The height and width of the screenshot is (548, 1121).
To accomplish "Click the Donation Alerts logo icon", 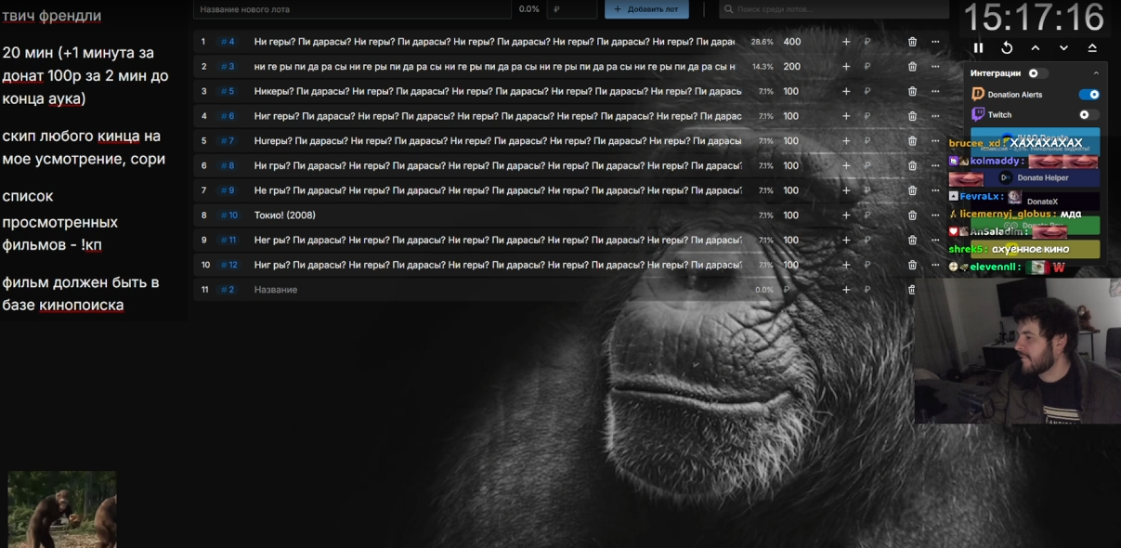I will [x=978, y=94].
